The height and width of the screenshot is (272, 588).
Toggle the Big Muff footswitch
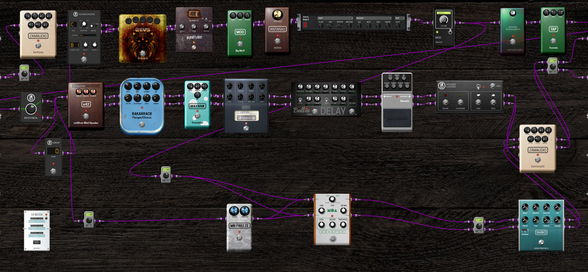point(240,44)
